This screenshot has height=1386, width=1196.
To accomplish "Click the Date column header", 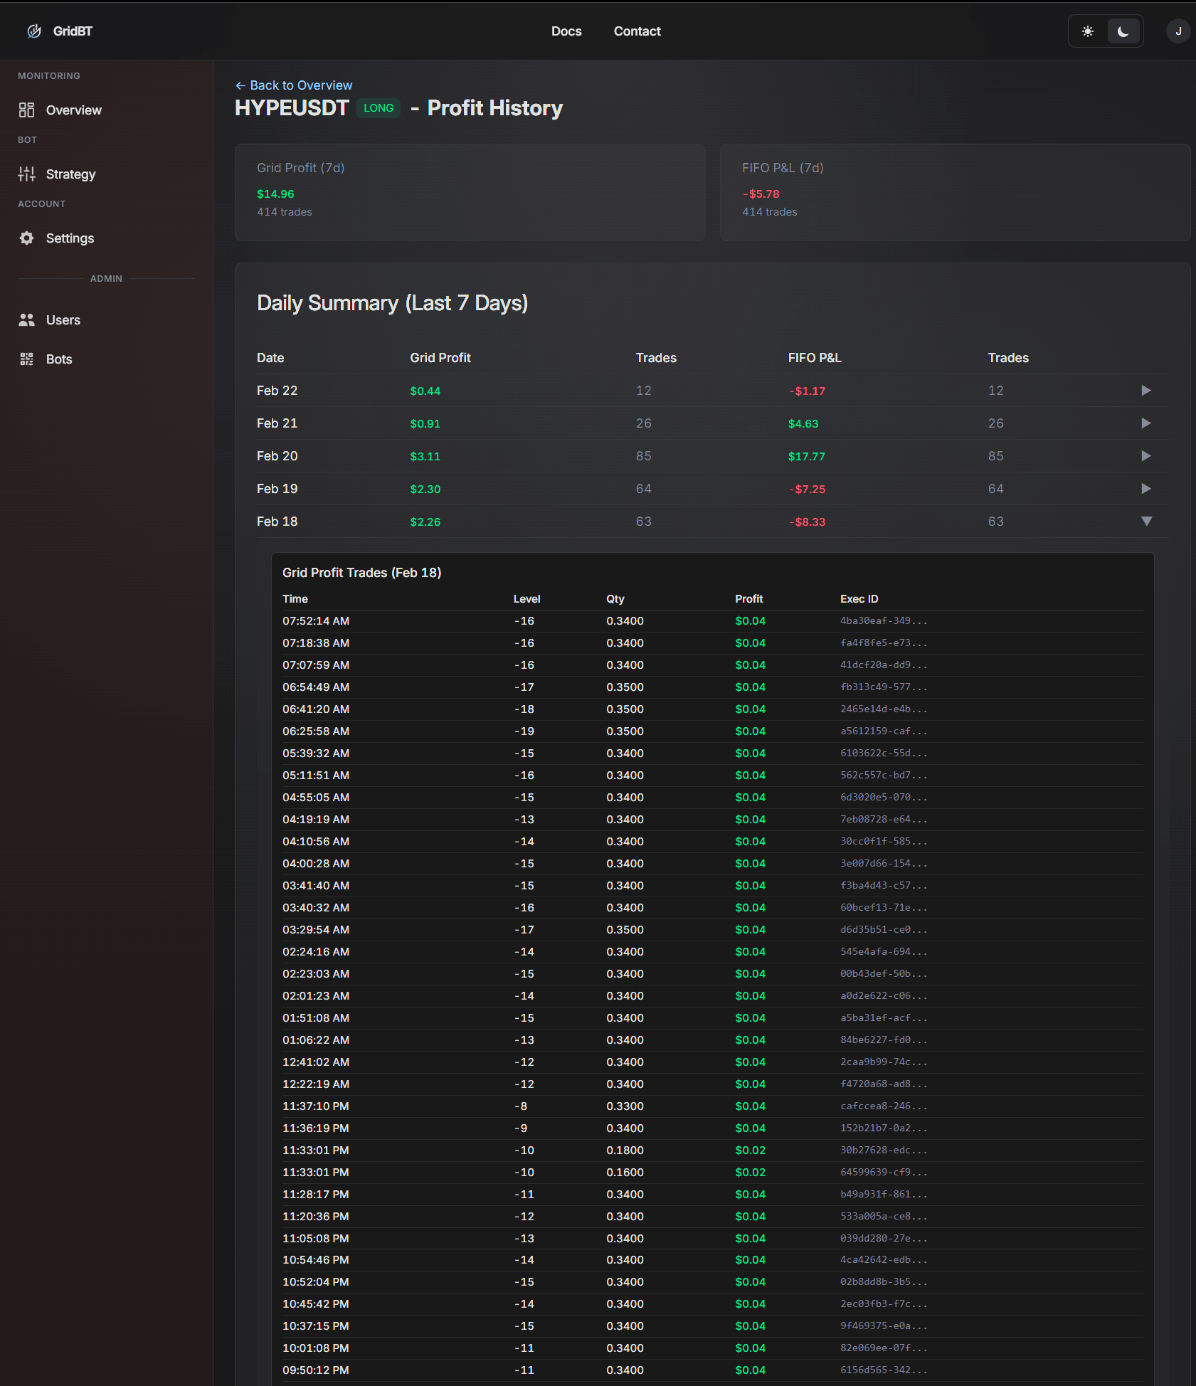I will pyautogui.click(x=270, y=357).
